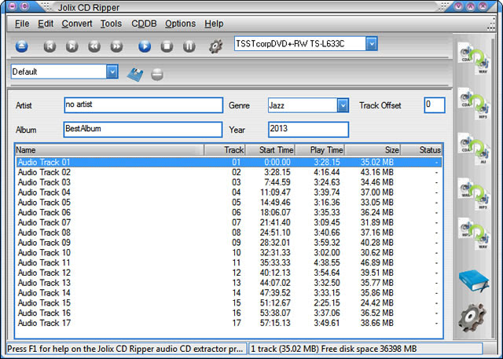Open the File menu

coord(22,24)
